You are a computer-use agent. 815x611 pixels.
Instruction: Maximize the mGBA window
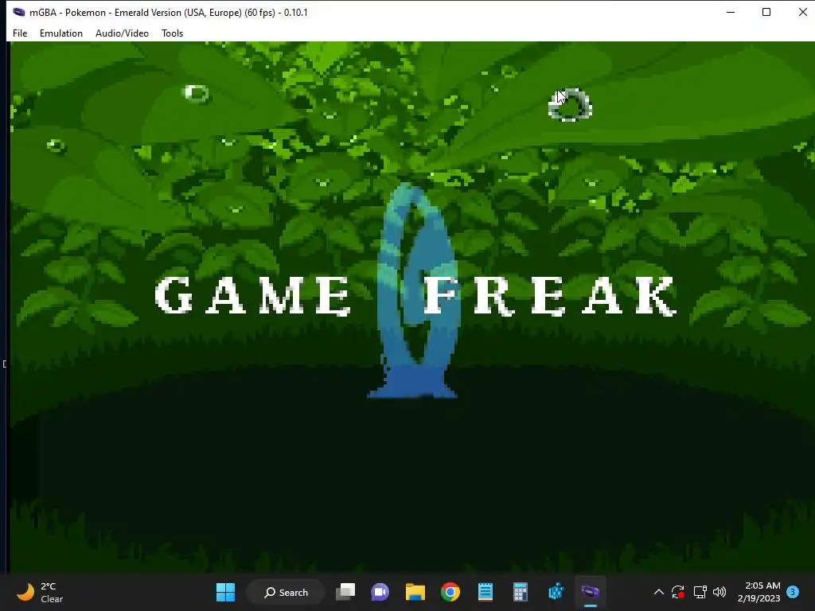766,12
